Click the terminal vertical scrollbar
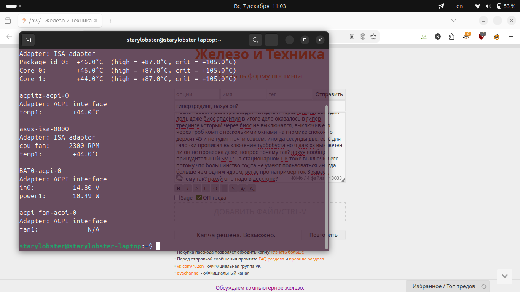 pyautogui.click(x=326, y=177)
